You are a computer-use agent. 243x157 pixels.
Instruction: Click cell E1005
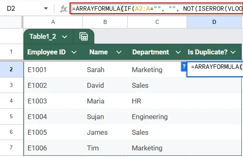click(x=53, y=132)
